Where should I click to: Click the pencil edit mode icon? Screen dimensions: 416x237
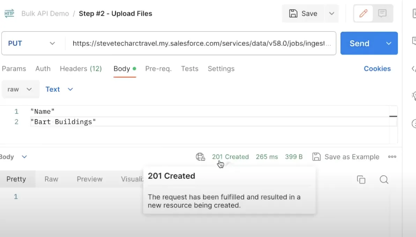[363, 13]
